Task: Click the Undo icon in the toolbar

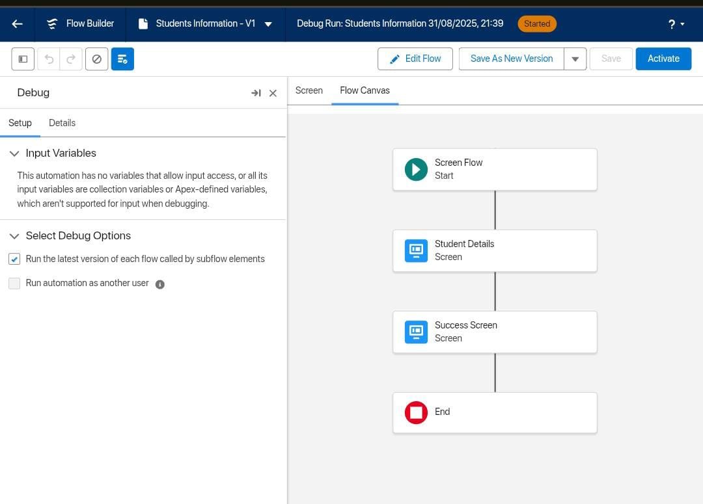Action: 49,59
